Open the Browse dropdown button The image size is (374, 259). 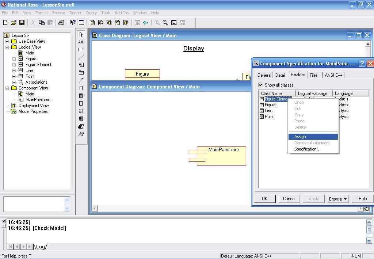click(x=337, y=199)
